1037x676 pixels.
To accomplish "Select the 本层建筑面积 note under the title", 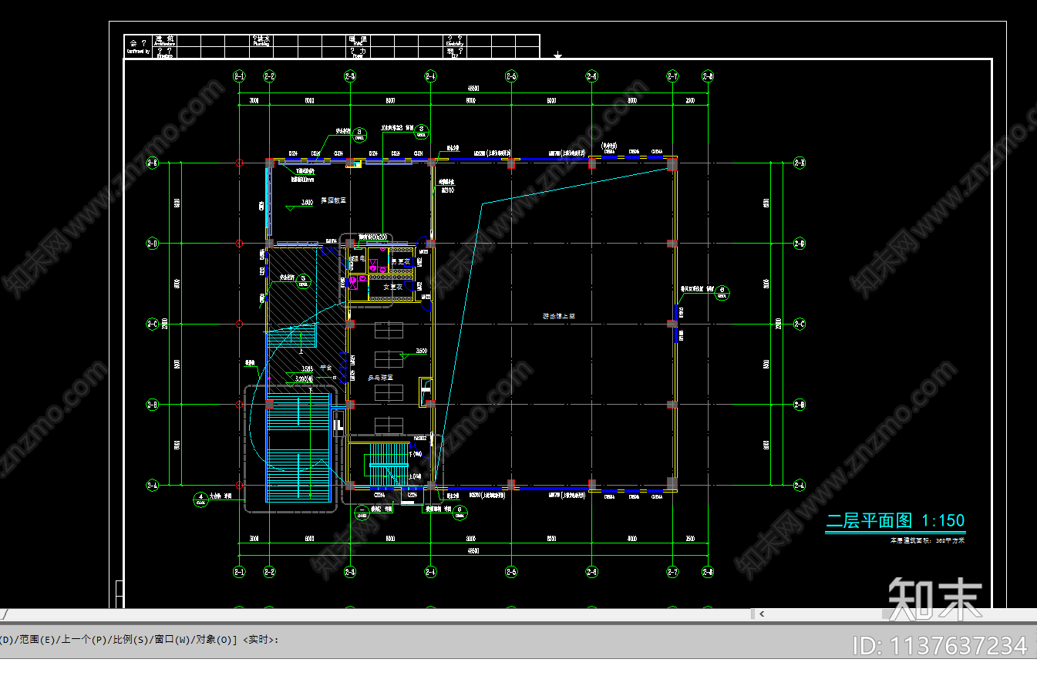I will (x=928, y=540).
